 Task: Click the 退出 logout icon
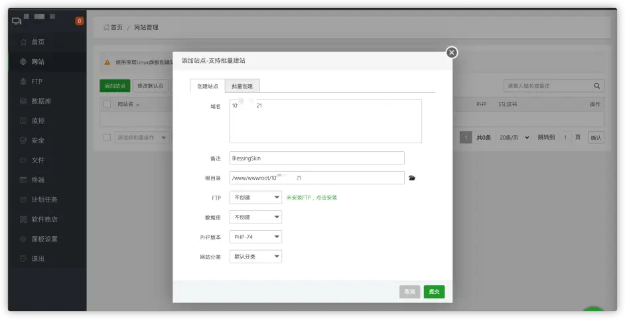coord(23,259)
